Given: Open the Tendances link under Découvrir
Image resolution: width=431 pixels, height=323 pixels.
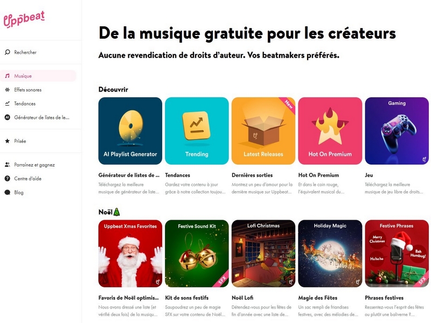Looking at the screenshot, I should click(x=178, y=175).
